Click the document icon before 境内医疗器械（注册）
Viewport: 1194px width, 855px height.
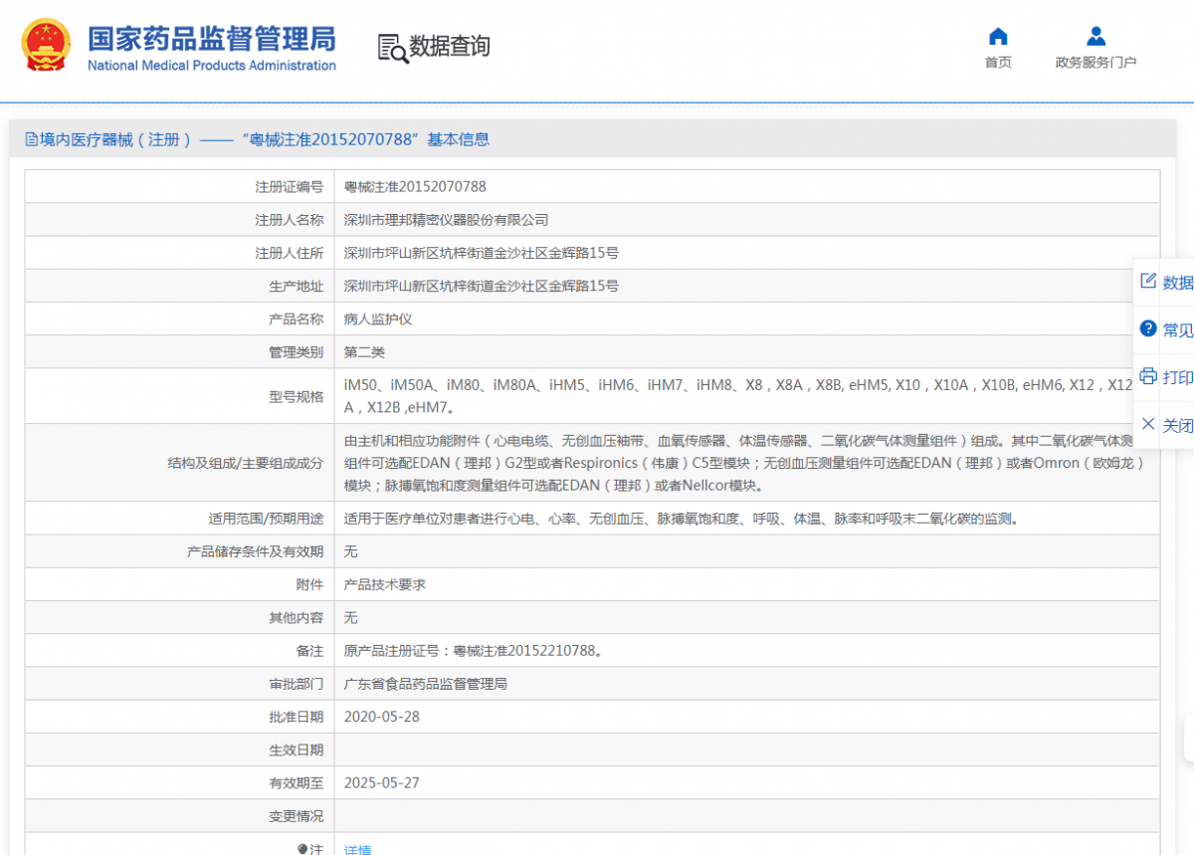point(30,138)
